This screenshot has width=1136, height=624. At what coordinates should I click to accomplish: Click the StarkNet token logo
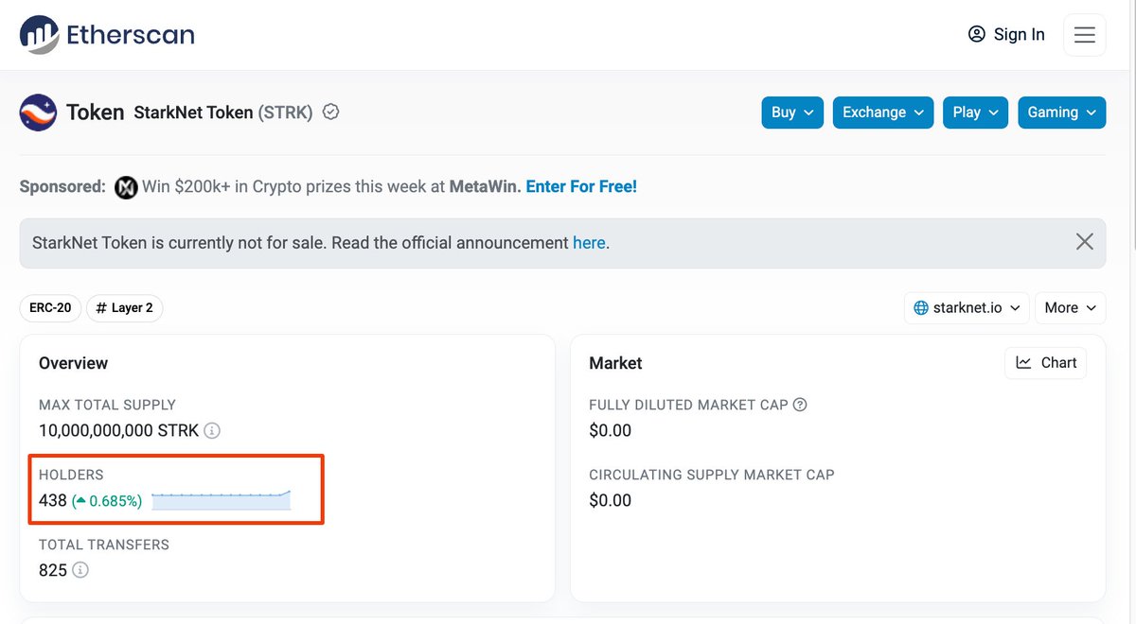(x=38, y=113)
